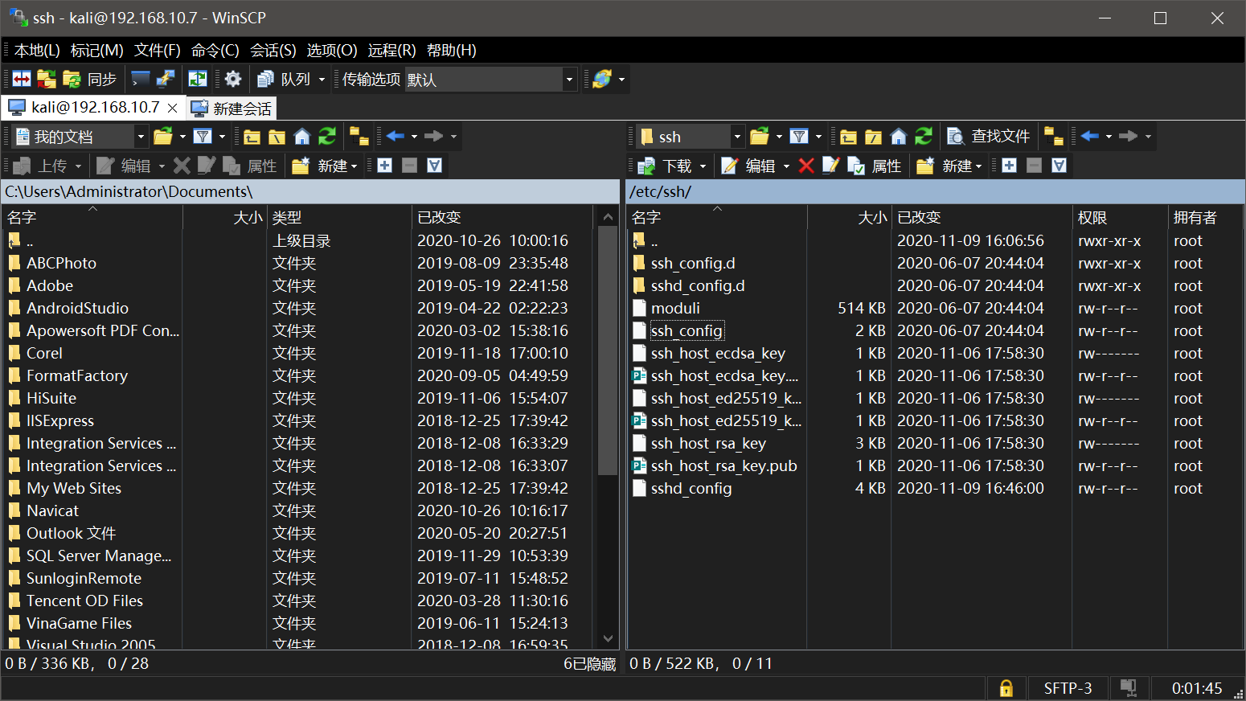Click the blue back arrow in local panel
The height and width of the screenshot is (701, 1246).
(395, 136)
